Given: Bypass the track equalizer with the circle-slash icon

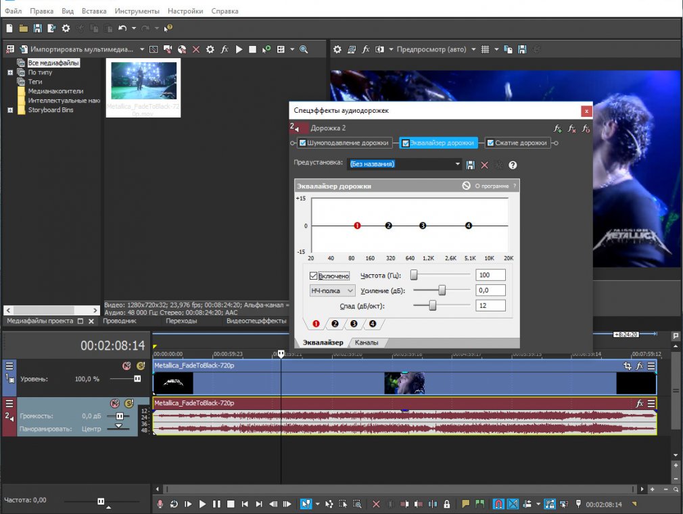Looking at the screenshot, I should (x=466, y=186).
